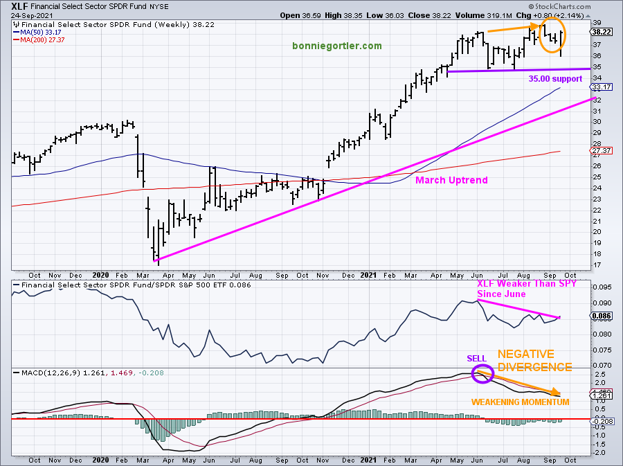Click the 'Financial Select Sector SPDR Fund (Weekly)' legend
Viewport: 623px width, 466px height.
106,25
